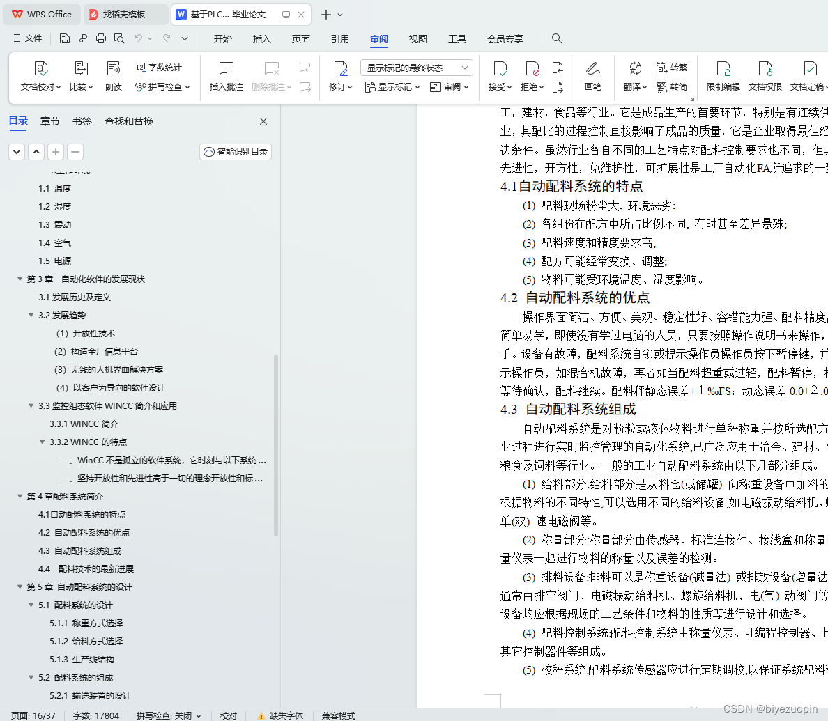The width and height of the screenshot is (828, 721).
Task: Open a new tab with plus button
Action: coord(326,14)
